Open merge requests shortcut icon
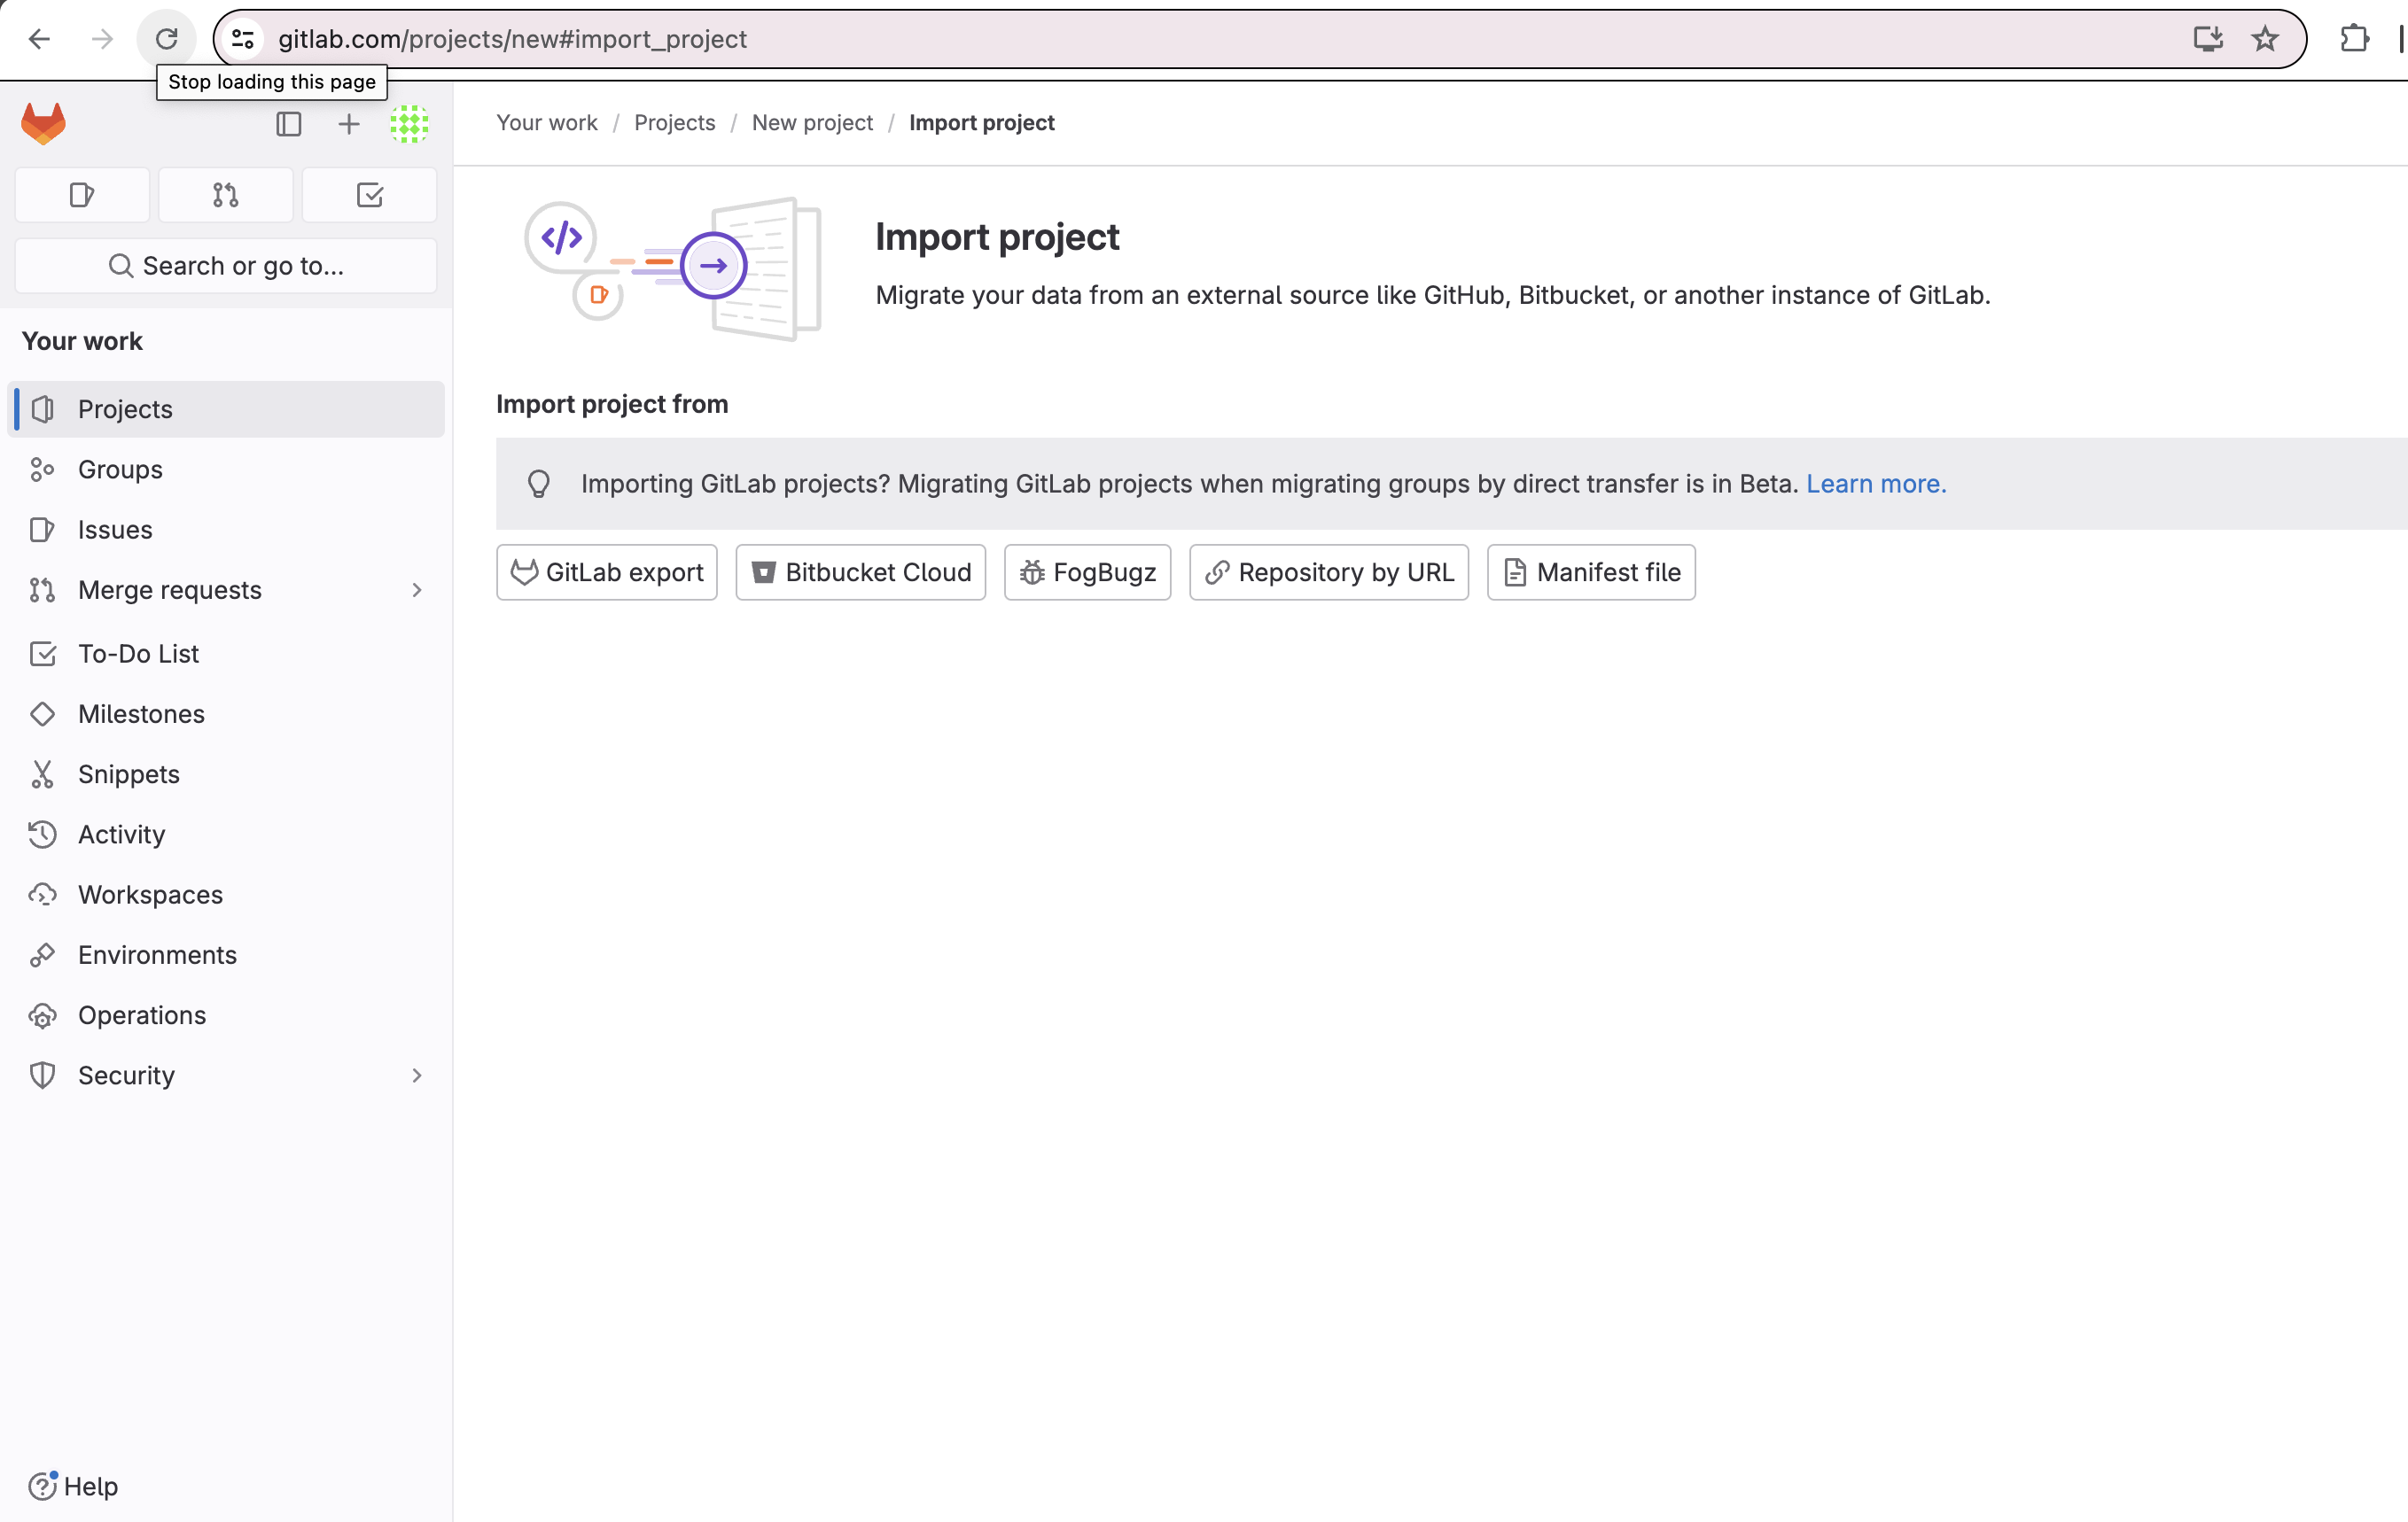 pyautogui.click(x=226, y=195)
